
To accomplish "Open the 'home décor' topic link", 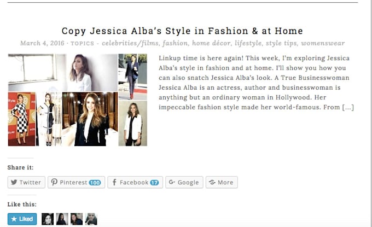I will click(x=211, y=43).
